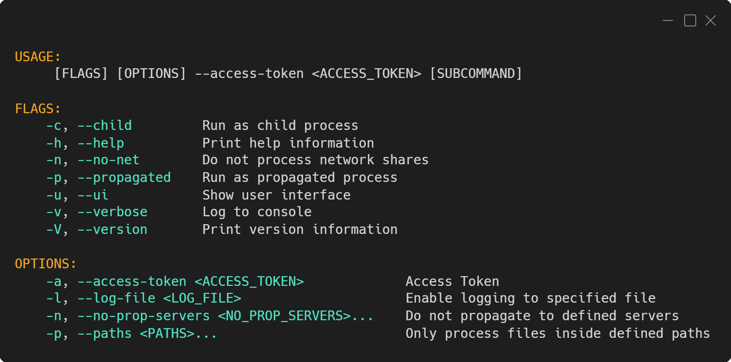Click the USAGE header text
731x362 pixels.
[37, 56]
